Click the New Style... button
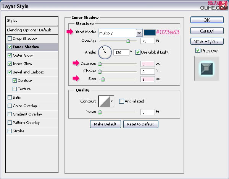Viewport: 229px width, 179px height. click(207, 41)
